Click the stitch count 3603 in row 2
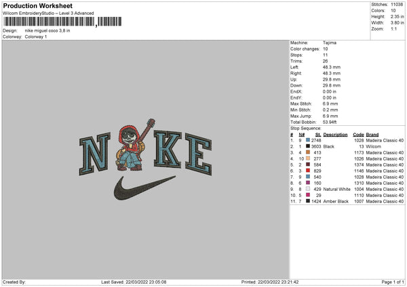 [x=316, y=146]
